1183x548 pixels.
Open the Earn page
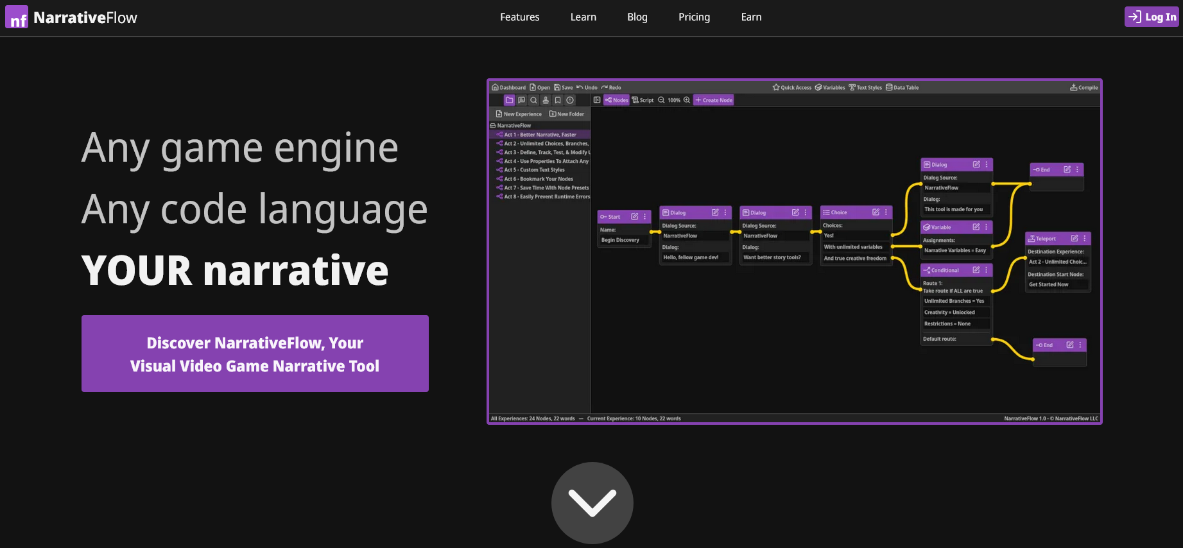752,17
